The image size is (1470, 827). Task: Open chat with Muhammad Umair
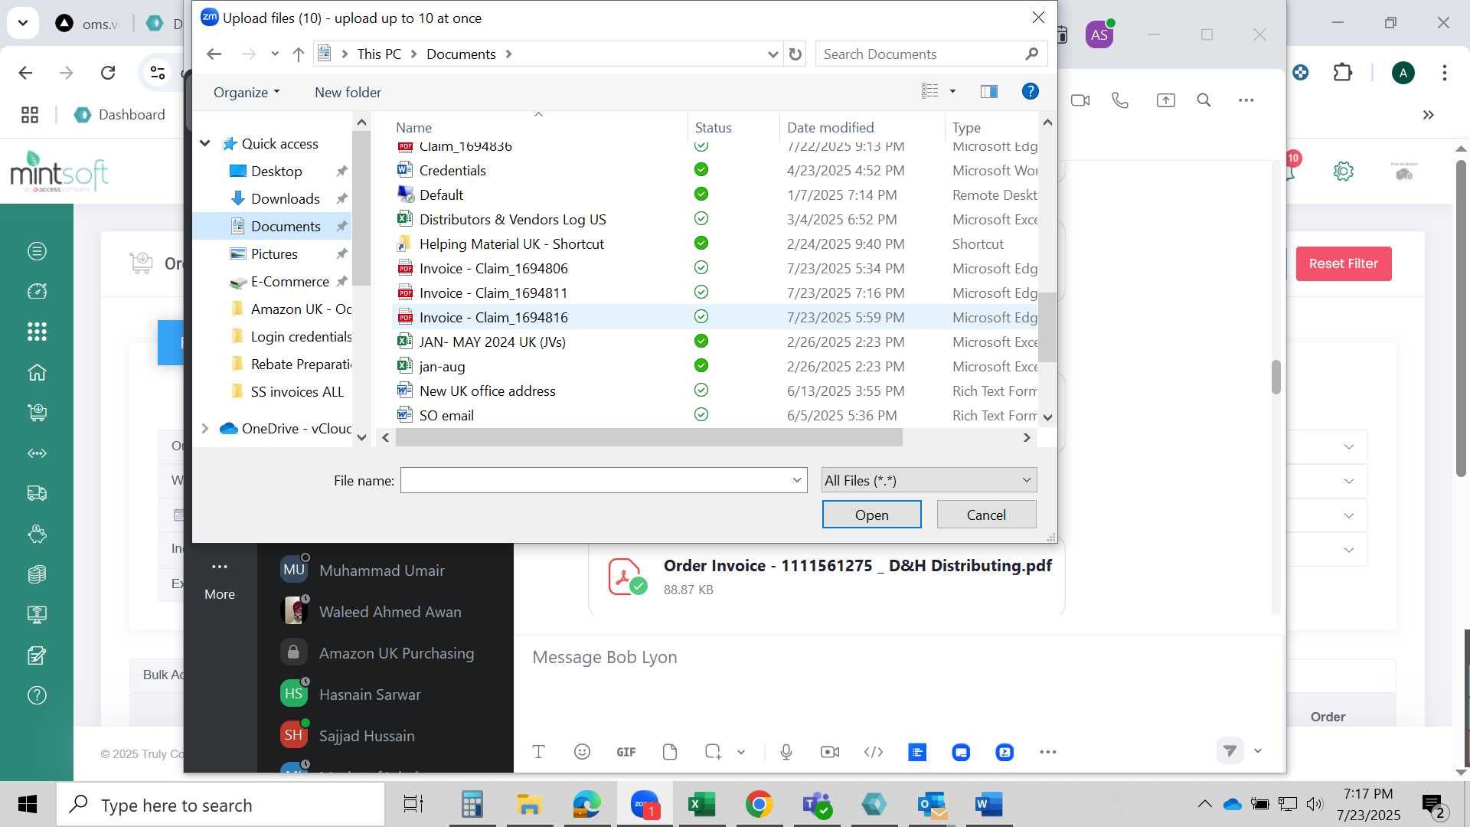pyautogui.click(x=381, y=570)
